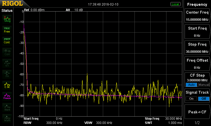Click the Math trace icon
The image size is (211, 126).
coord(7,118)
